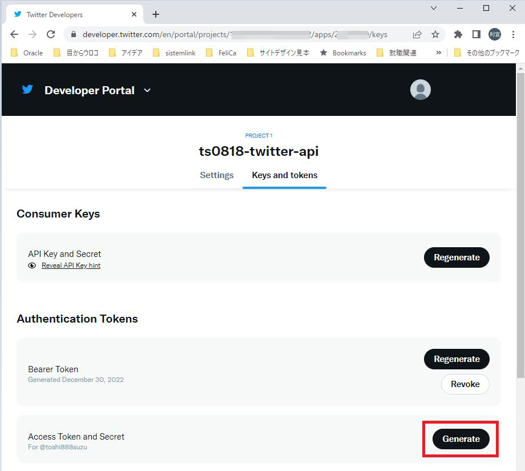Switch to the Settings tab
525x471 pixels.
click(217, 175)
